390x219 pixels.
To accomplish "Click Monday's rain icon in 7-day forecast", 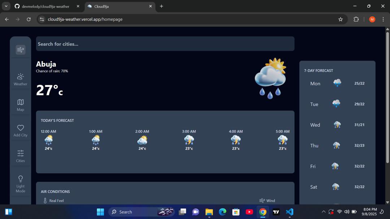I will pyautogui.click(x=337, y=83).
